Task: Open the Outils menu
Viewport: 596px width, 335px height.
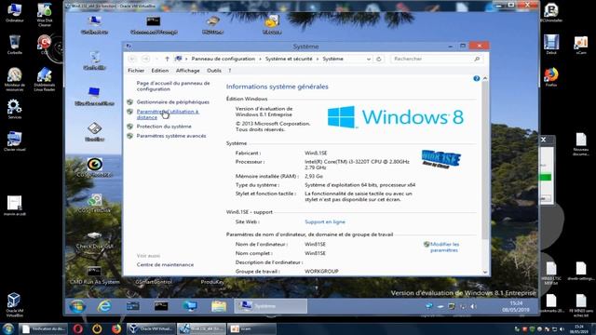Action: (x=214, y=71)
